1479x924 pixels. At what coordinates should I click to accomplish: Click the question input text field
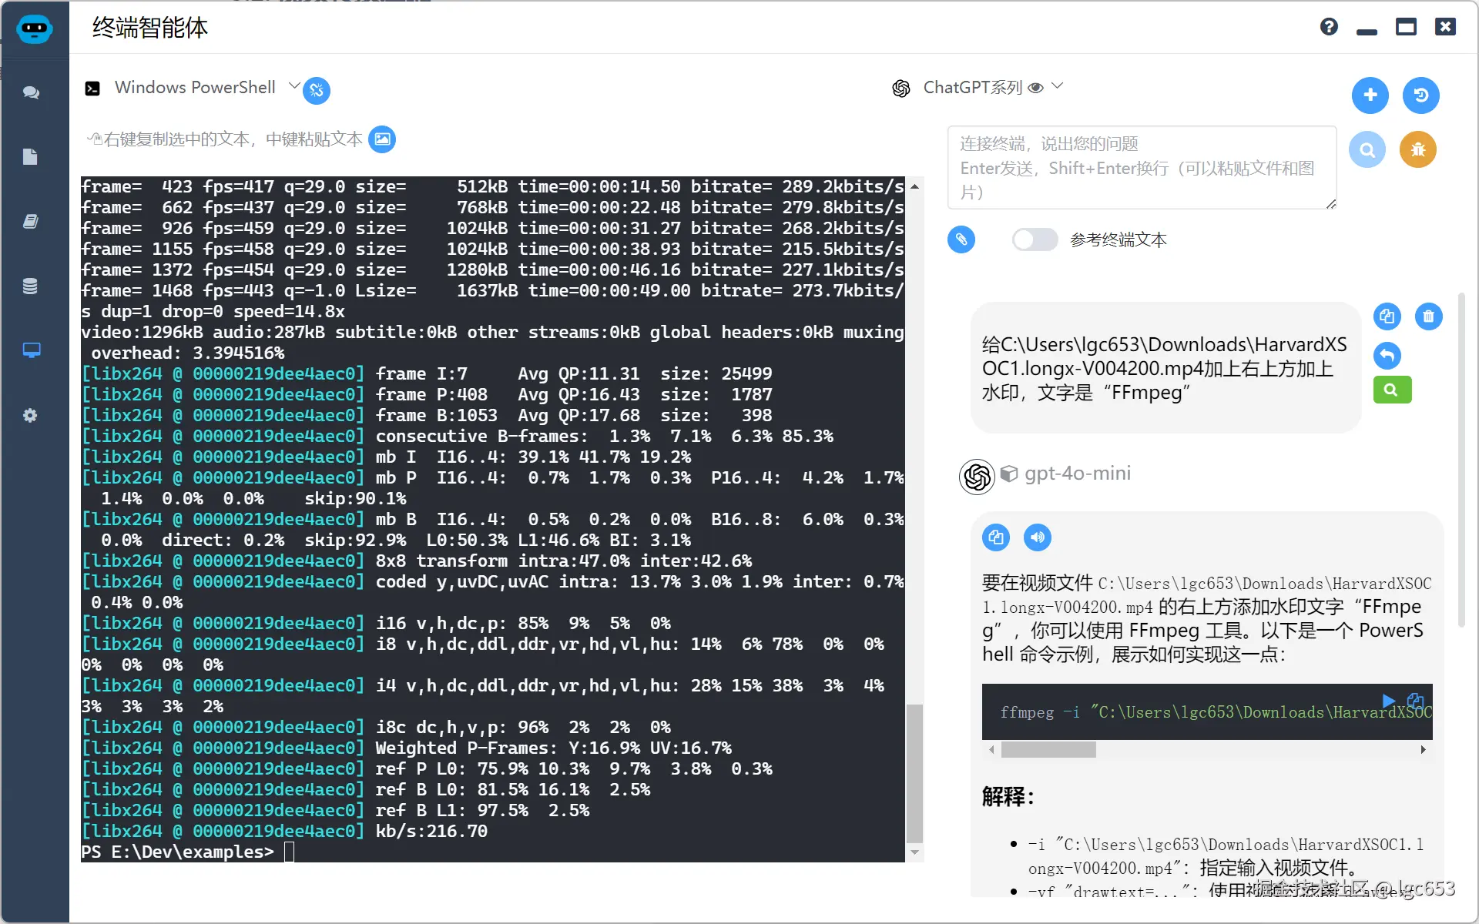pos(1141,167)
